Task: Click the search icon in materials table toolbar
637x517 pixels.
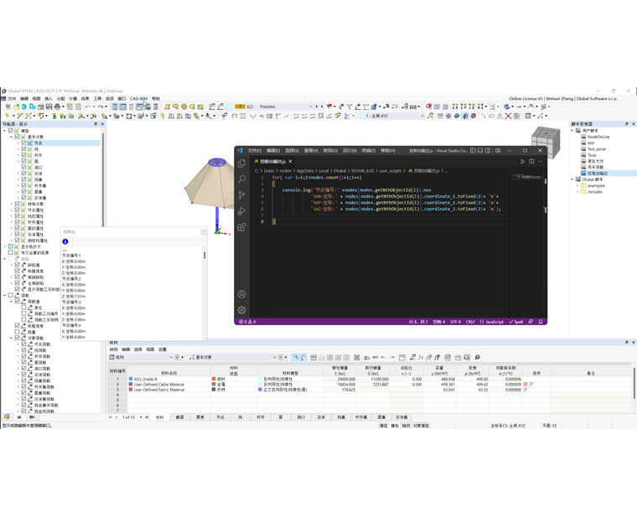Action: tap(478, 358)
